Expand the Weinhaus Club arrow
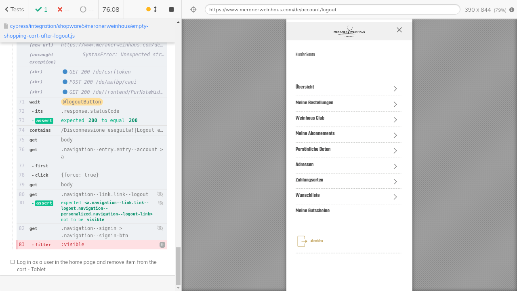The height and width of the screenshot is (291, 517). tap(395, 120)
